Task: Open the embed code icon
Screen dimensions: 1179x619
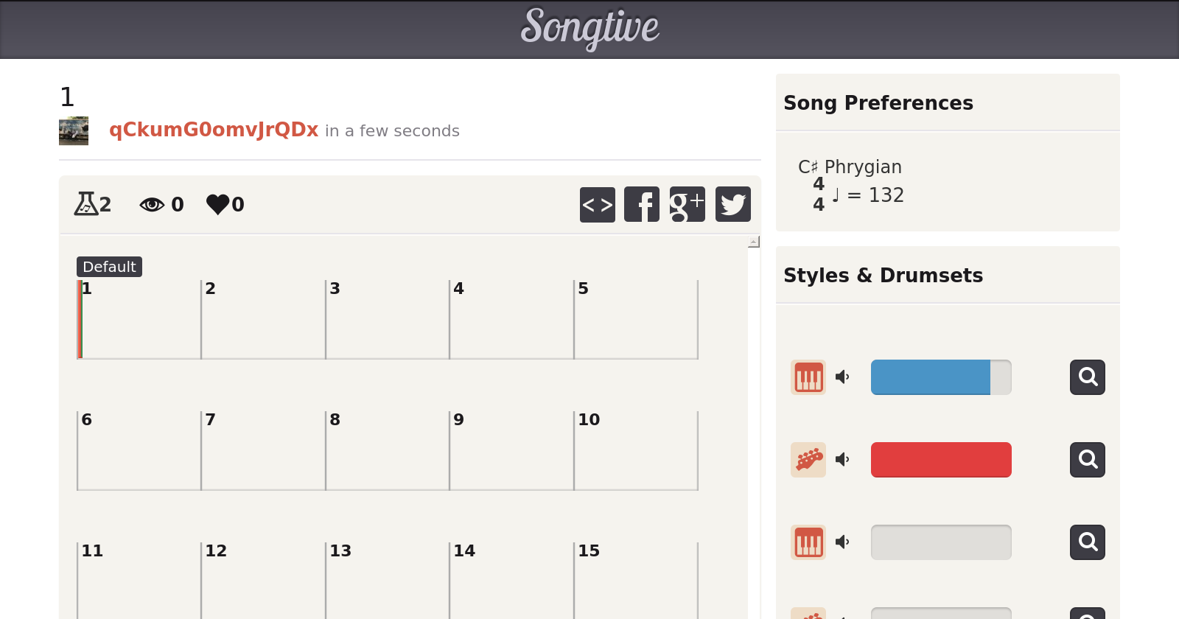Action: pyautogui.click(x=597, y=204)
